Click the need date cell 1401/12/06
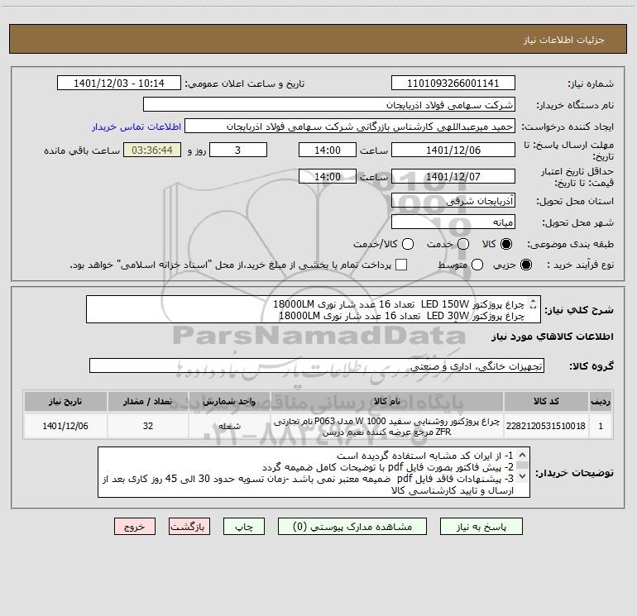The height and width of the screenshot is (616, 637). (x=65, y=426)
